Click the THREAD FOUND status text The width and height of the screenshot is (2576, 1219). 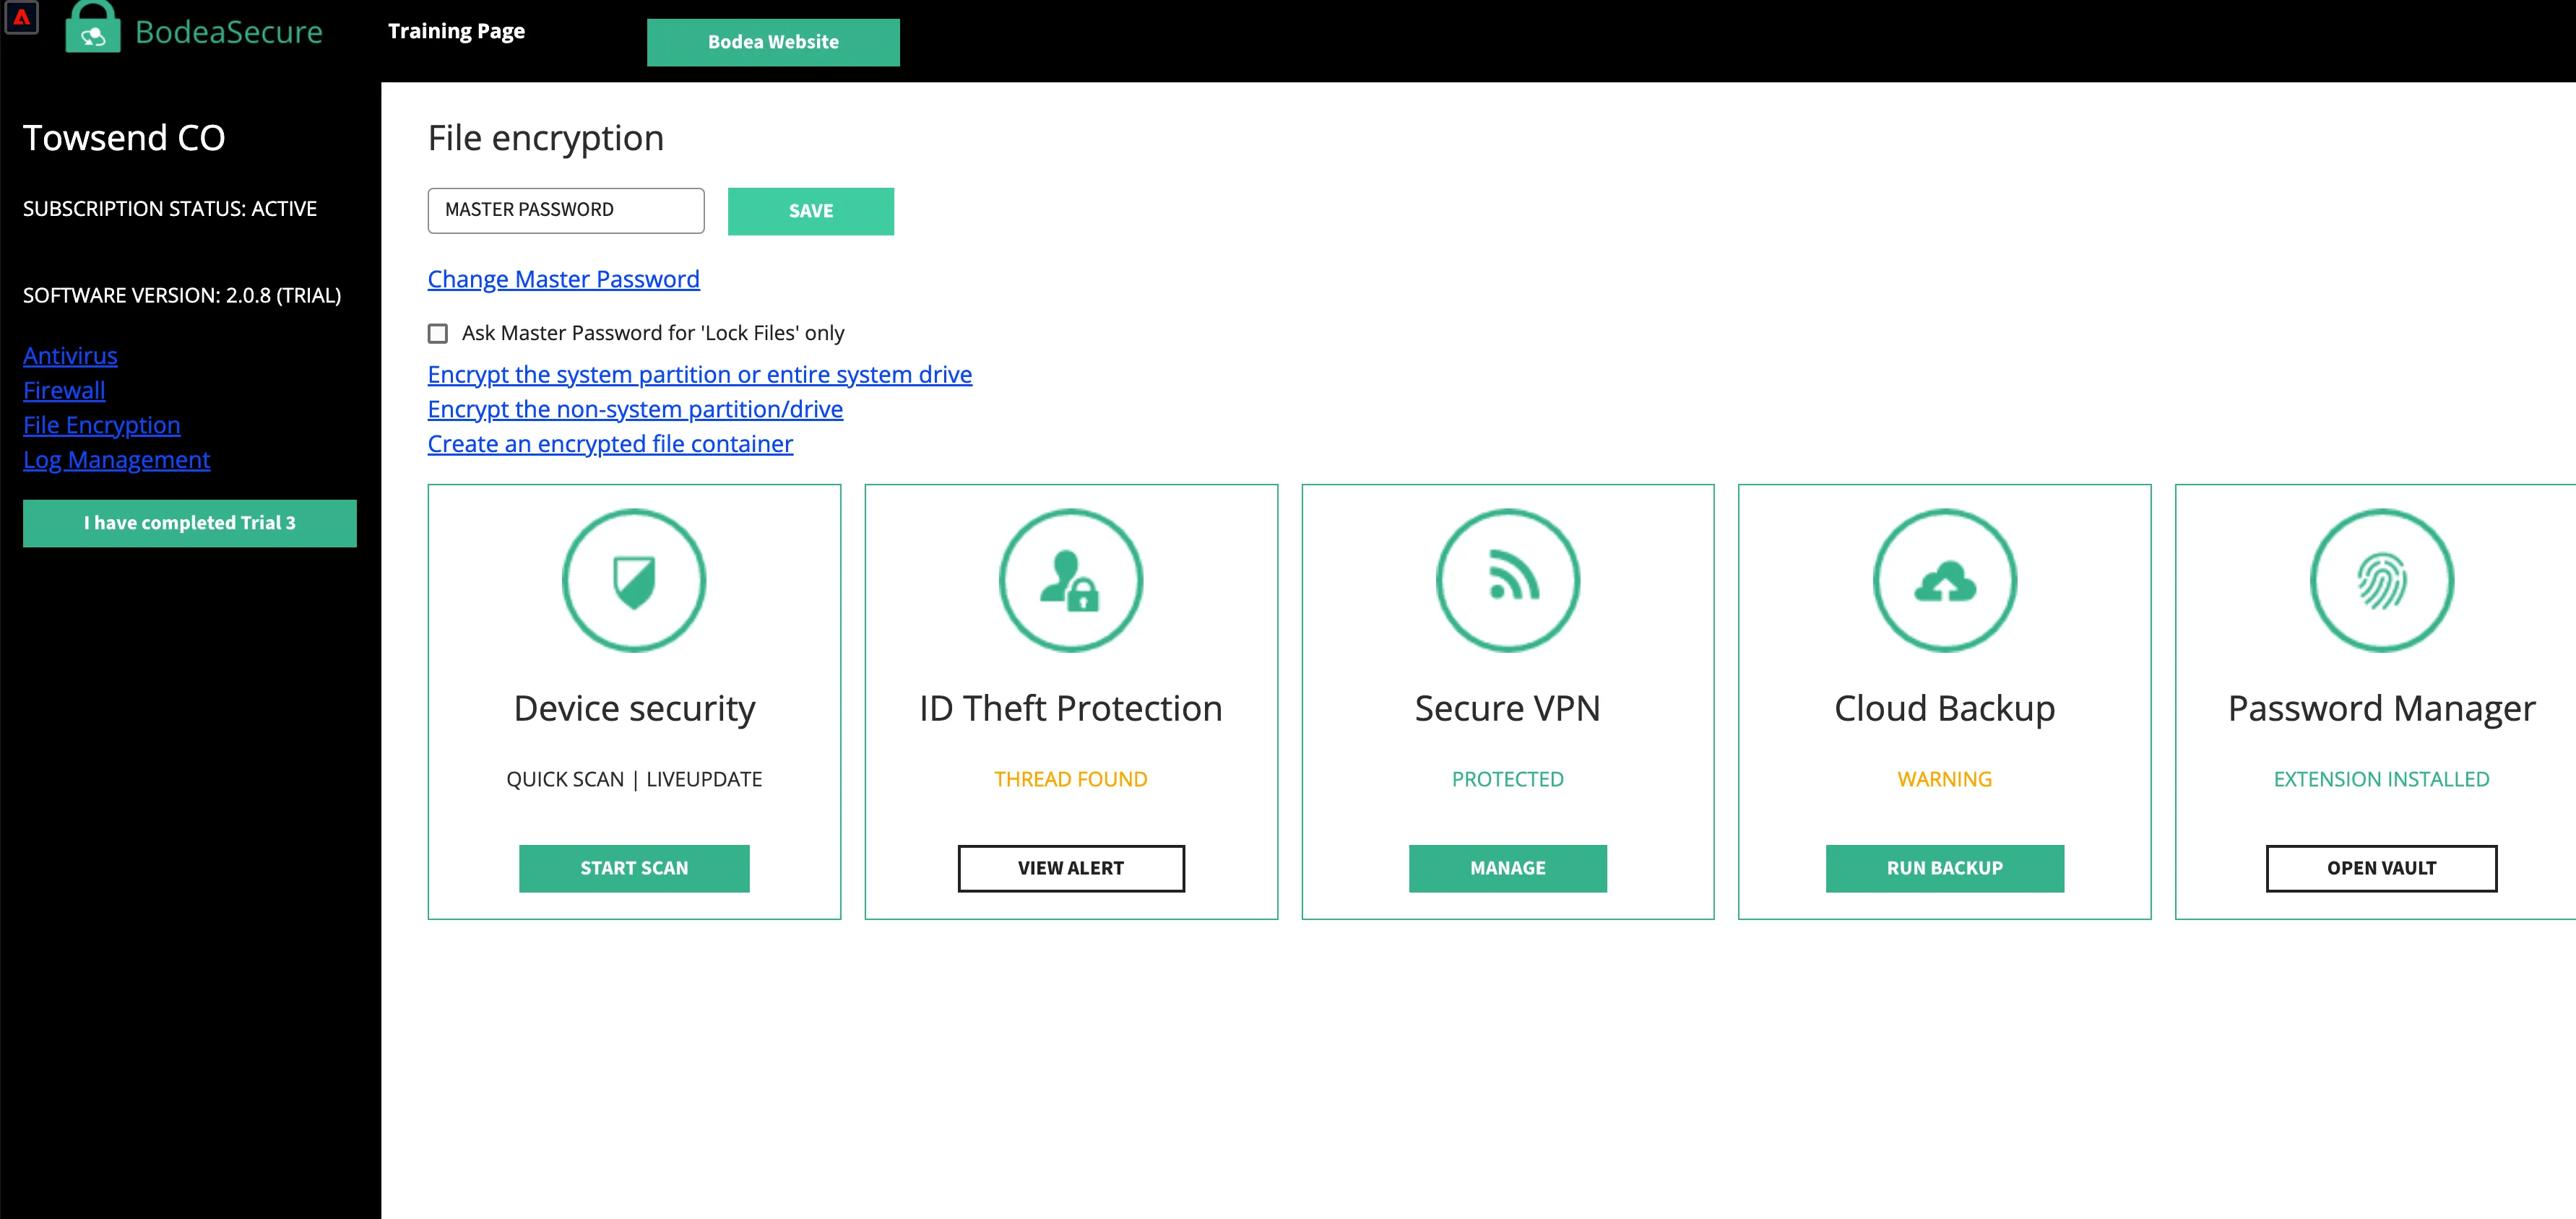tap(1071, 779)
